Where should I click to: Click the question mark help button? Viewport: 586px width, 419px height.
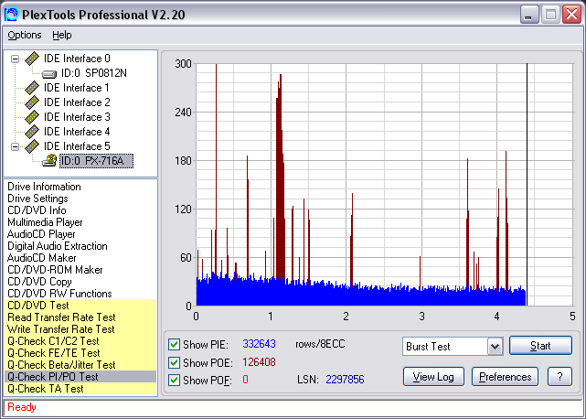(559, 377)
